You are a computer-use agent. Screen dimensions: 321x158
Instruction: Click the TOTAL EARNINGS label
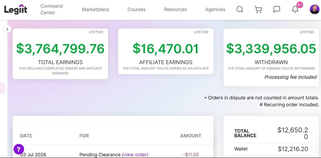(61, 62)
